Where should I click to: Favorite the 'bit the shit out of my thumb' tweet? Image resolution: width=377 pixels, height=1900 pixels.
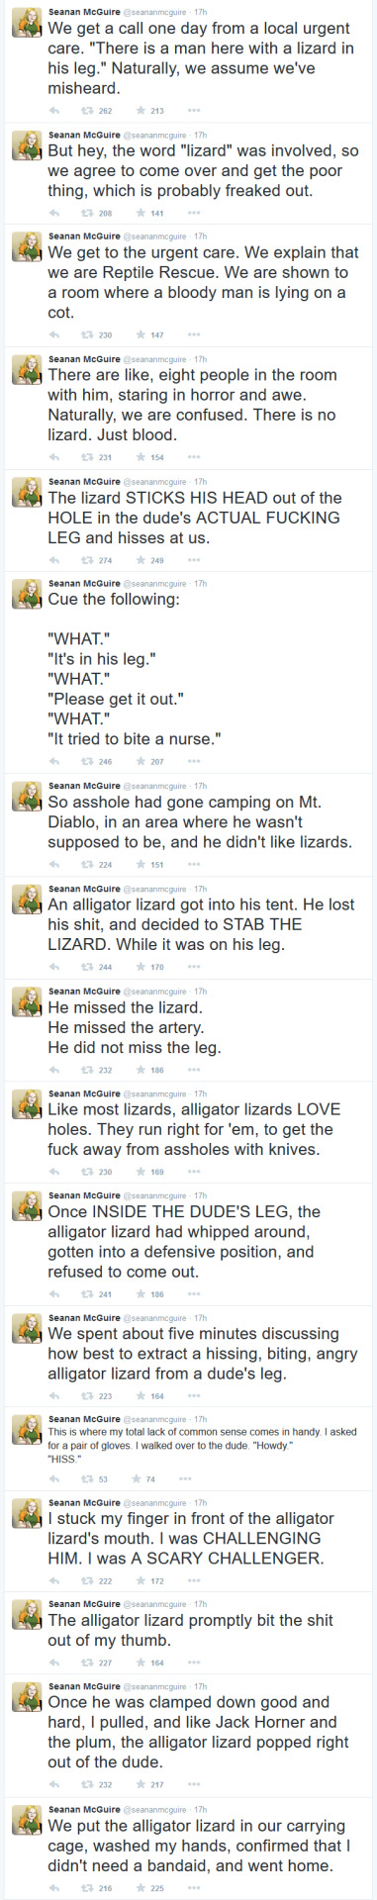click(x=141, y=1662)
